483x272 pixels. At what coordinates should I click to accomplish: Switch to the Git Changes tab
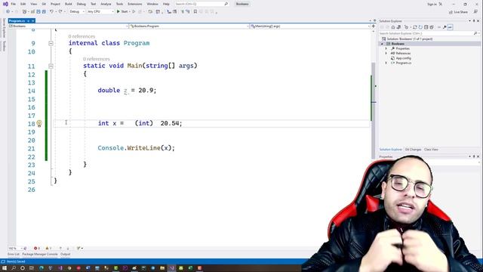[413, 150]
